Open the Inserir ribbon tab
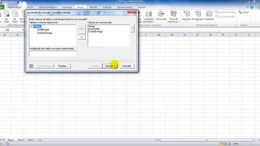260x146 pixels. click(x=30, y=7)
